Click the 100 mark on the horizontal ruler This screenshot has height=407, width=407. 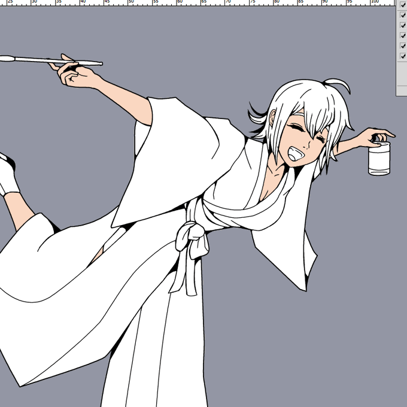(x=375, y=2)
